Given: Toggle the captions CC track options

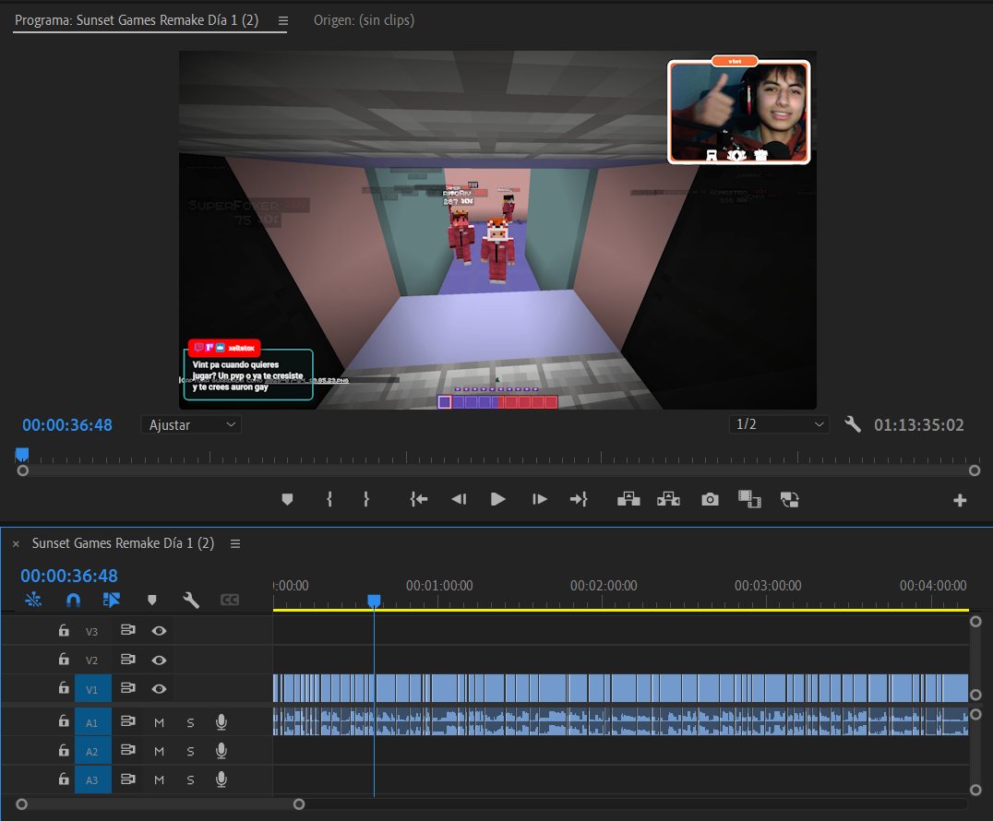Looking at the screenshot, I should [229, 600].
